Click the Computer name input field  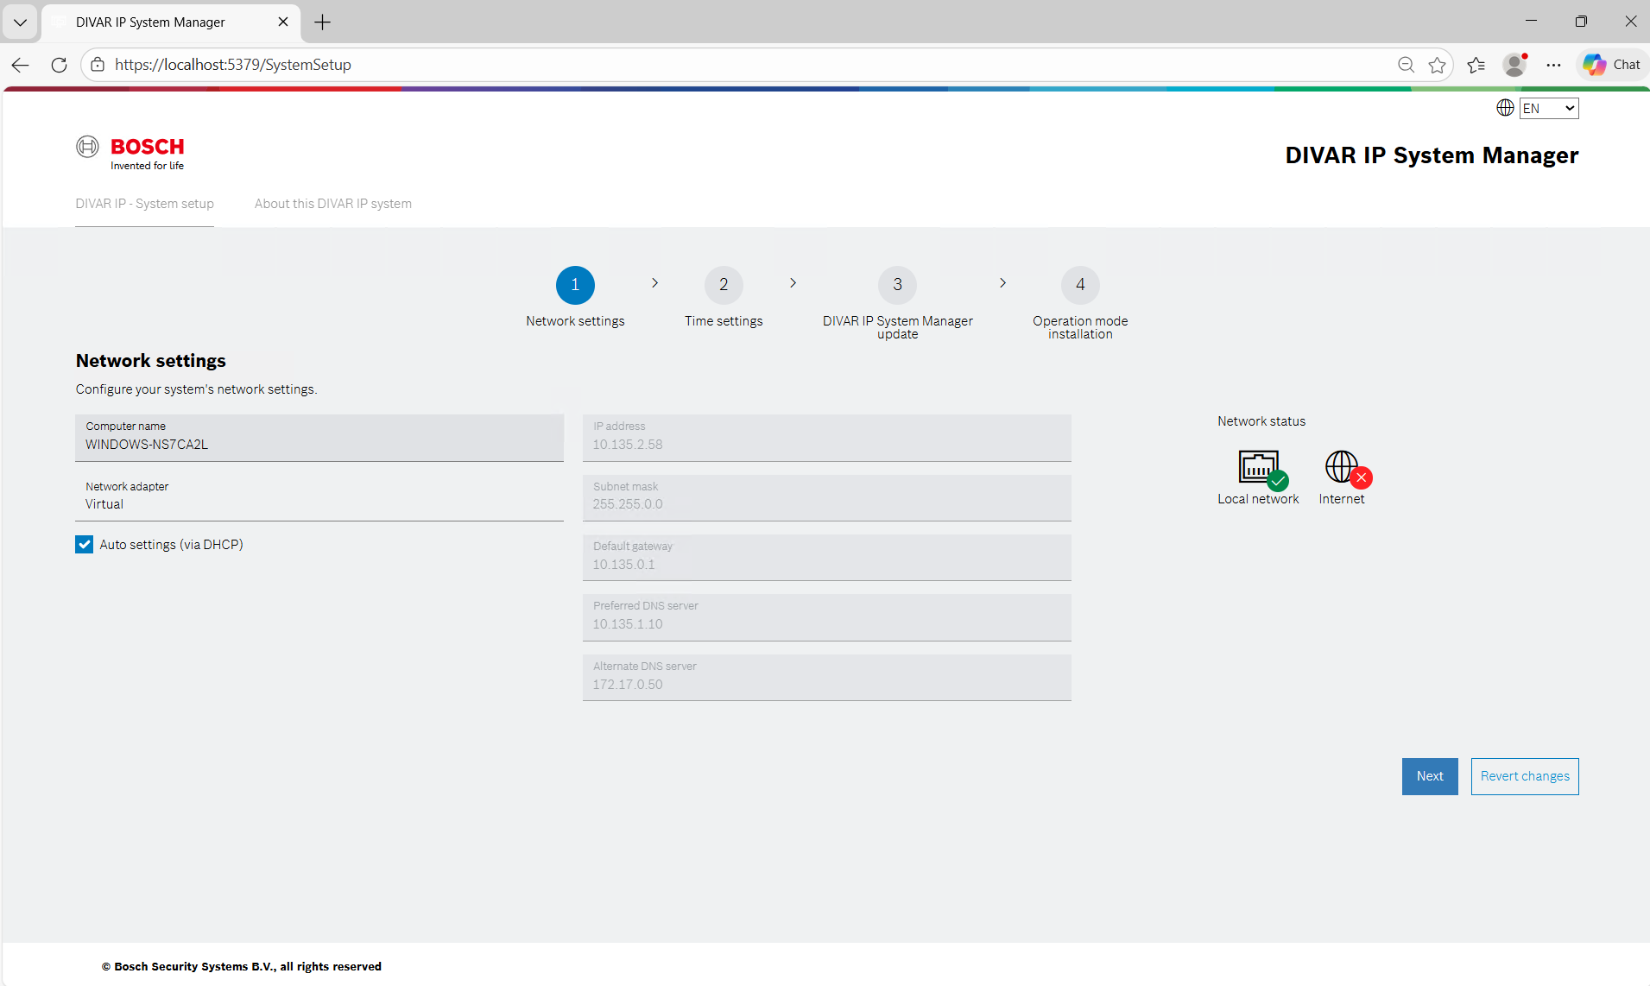(319, 445)
